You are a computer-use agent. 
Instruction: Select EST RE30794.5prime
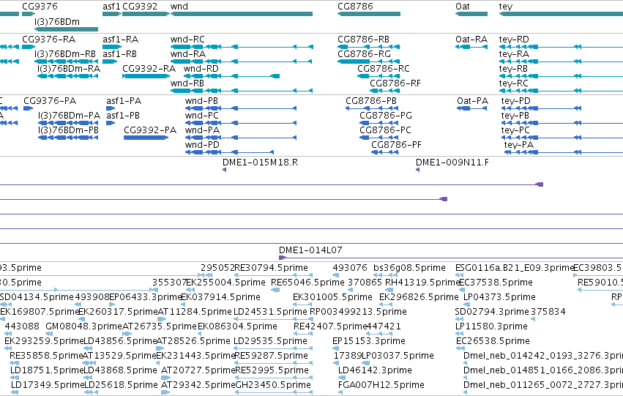point(272,268)
